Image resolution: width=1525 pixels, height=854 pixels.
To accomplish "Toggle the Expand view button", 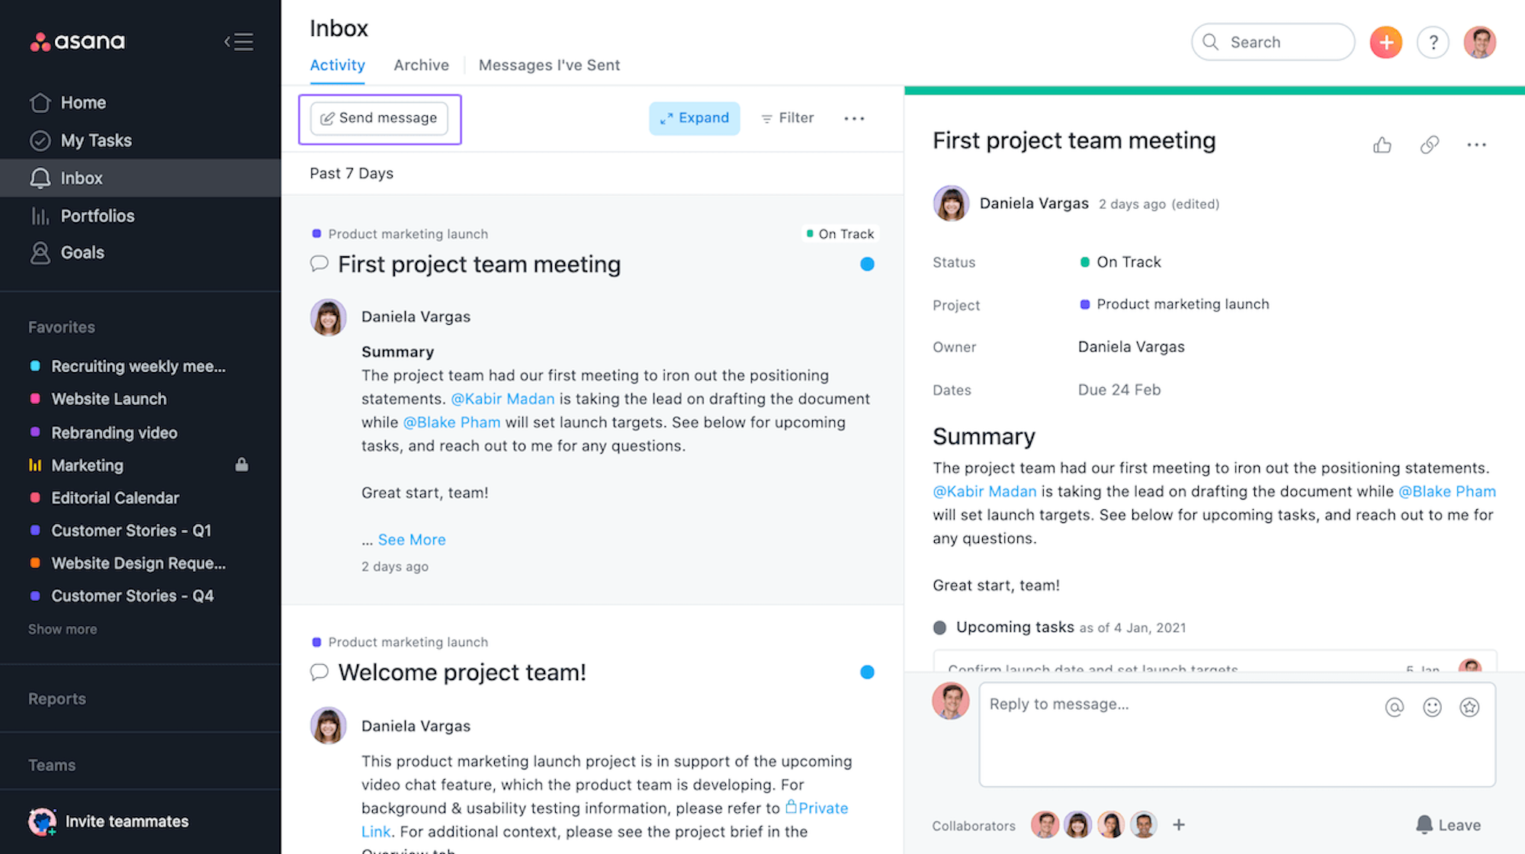I will [693, 117].
